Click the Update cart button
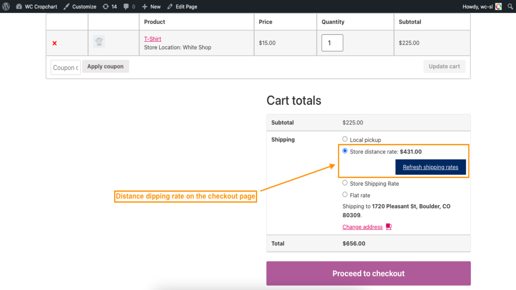The width and height of the screenshot is (516, 290). tap(444, 66)
